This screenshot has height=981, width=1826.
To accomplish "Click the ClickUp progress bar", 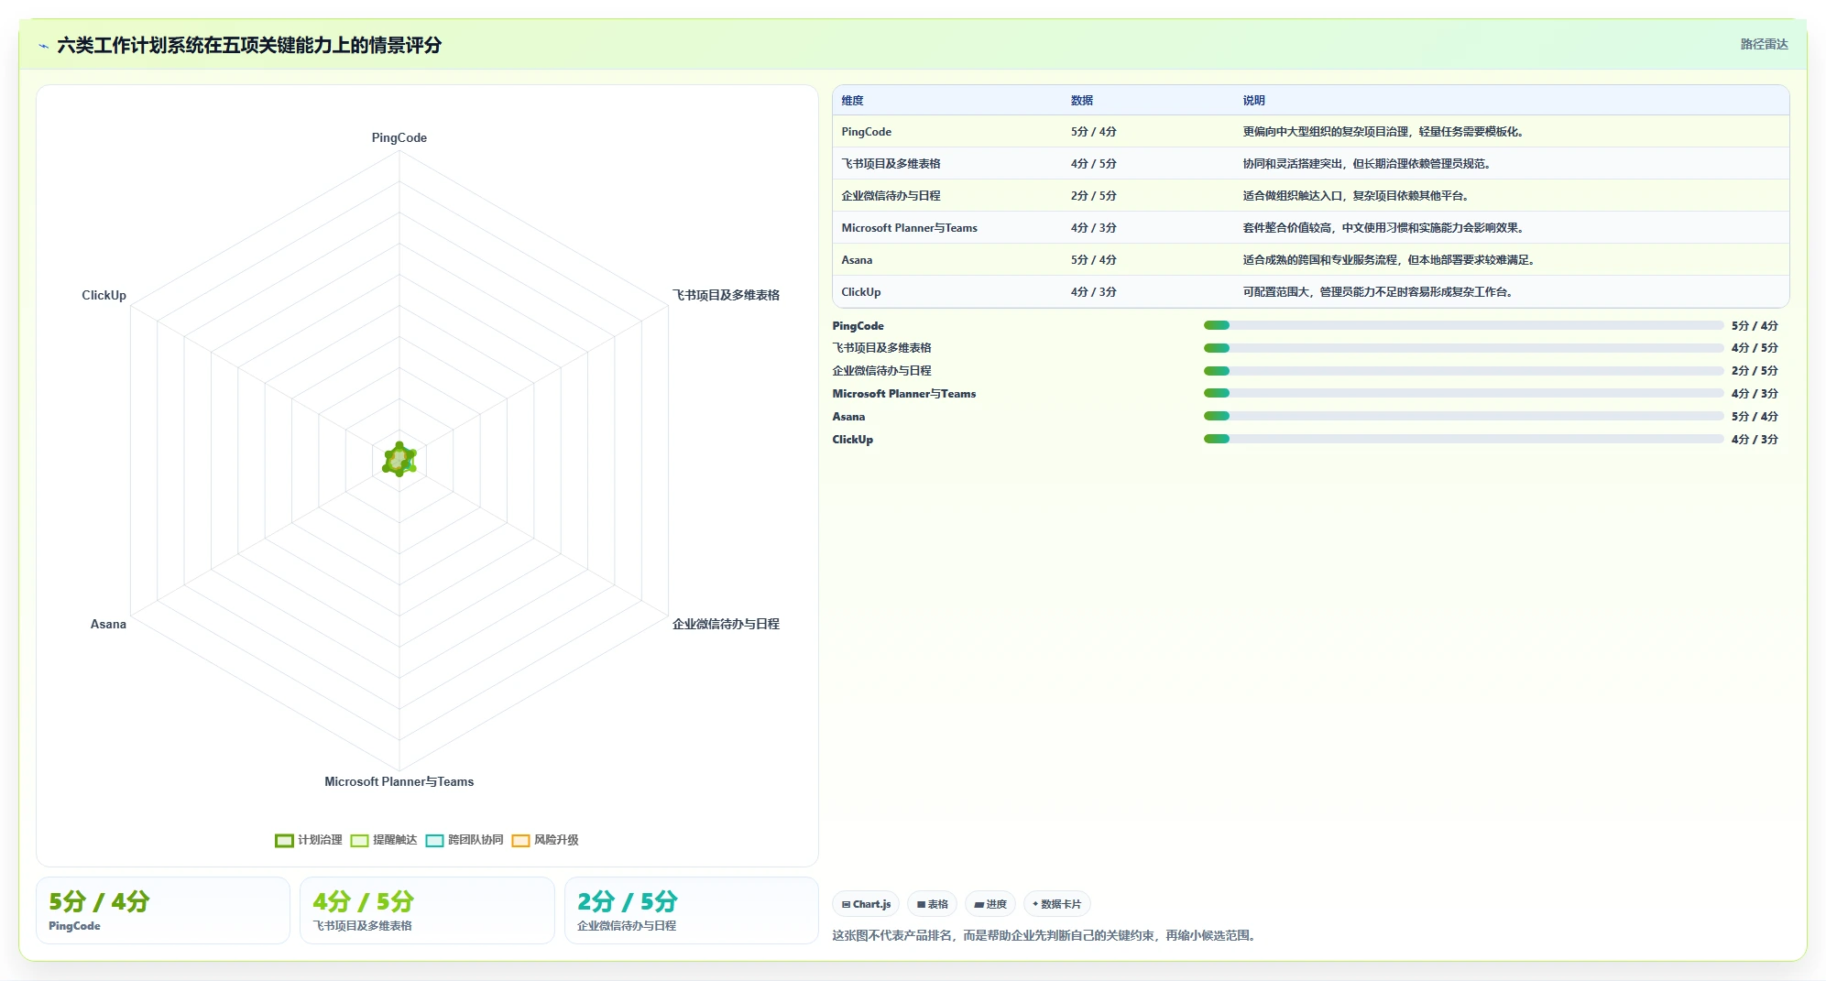I will (x=1463, y=439).
